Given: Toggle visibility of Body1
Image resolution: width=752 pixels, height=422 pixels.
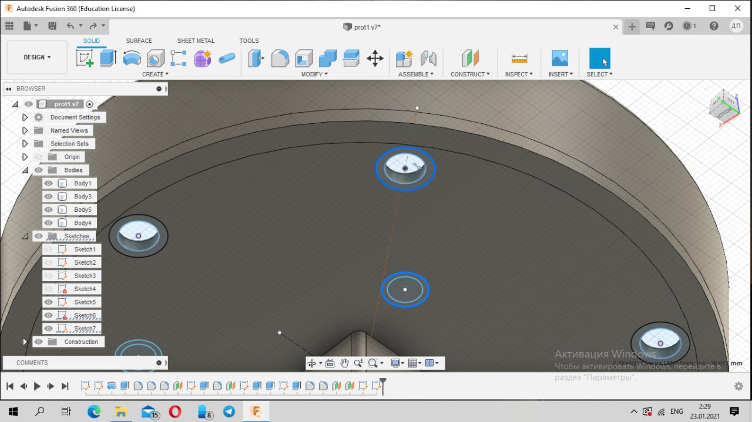Looking at the screenshot, I should (48, 183).
